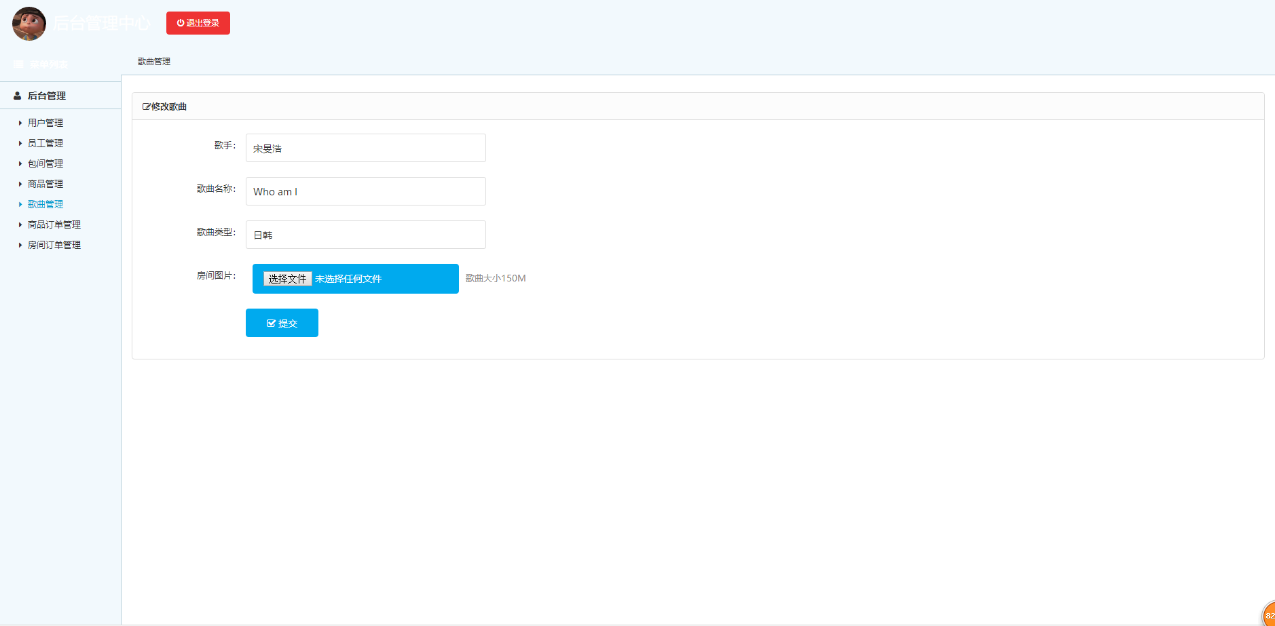Screen dimensions: 1275x626
Task: Open 歌曲管理 in sidebar
Action: [x=45, y=204]
